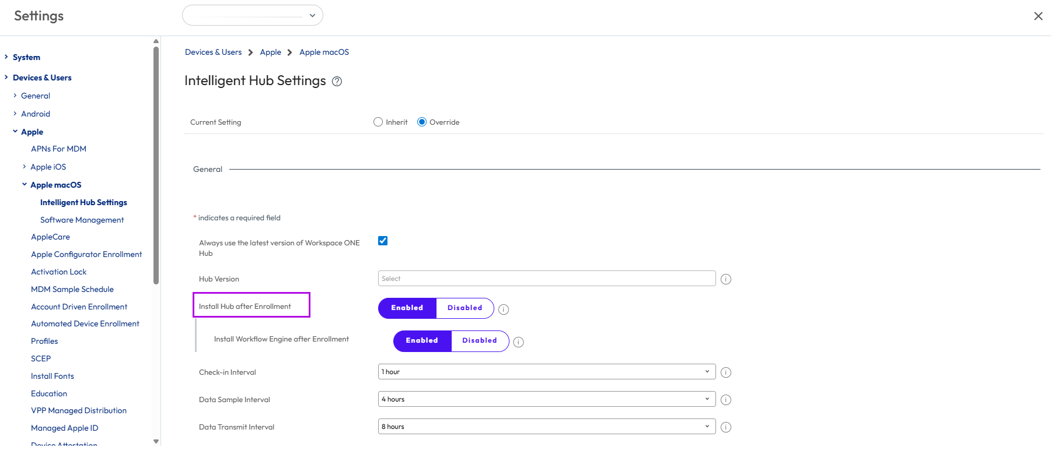Set Install Hub after Enrollment to Enabled
Screen dimensions: 1051x461
(x=407, y=308)
